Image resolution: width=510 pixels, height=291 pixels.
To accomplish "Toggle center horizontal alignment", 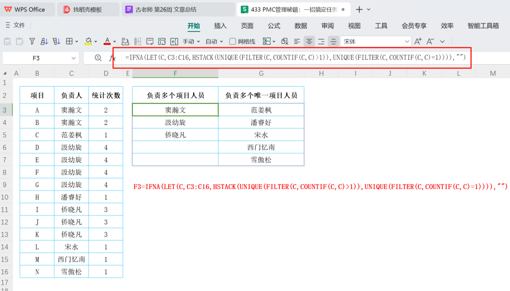I will (x=309, y=42).
